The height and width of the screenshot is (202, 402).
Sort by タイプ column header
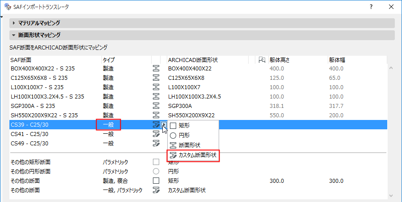click(127, 60)
